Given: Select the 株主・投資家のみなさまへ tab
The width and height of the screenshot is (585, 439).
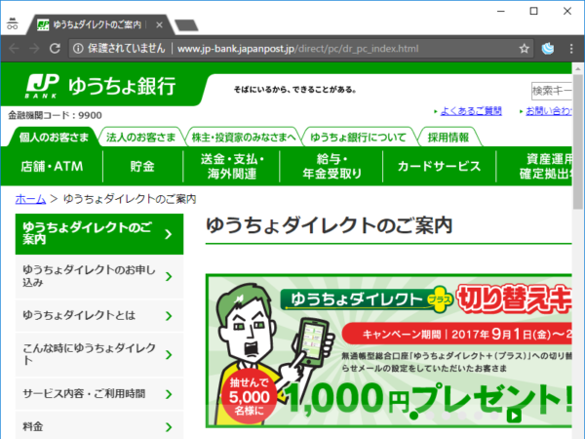Looking at the screenshot, I should (244, 137).
